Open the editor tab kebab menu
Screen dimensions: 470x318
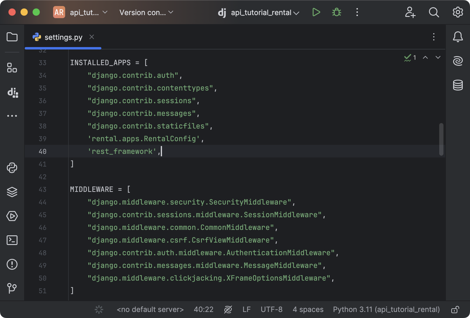tap(433, 37)
